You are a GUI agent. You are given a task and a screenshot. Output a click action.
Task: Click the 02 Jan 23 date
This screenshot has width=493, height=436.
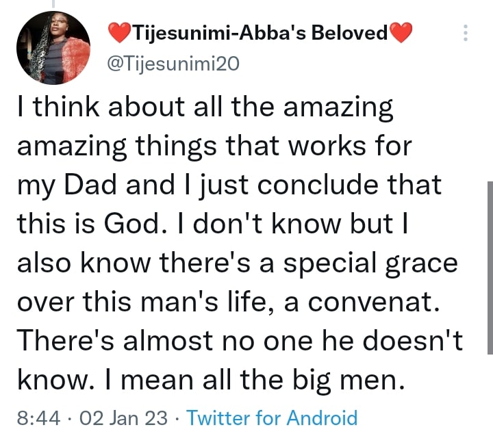click(123, 417)
